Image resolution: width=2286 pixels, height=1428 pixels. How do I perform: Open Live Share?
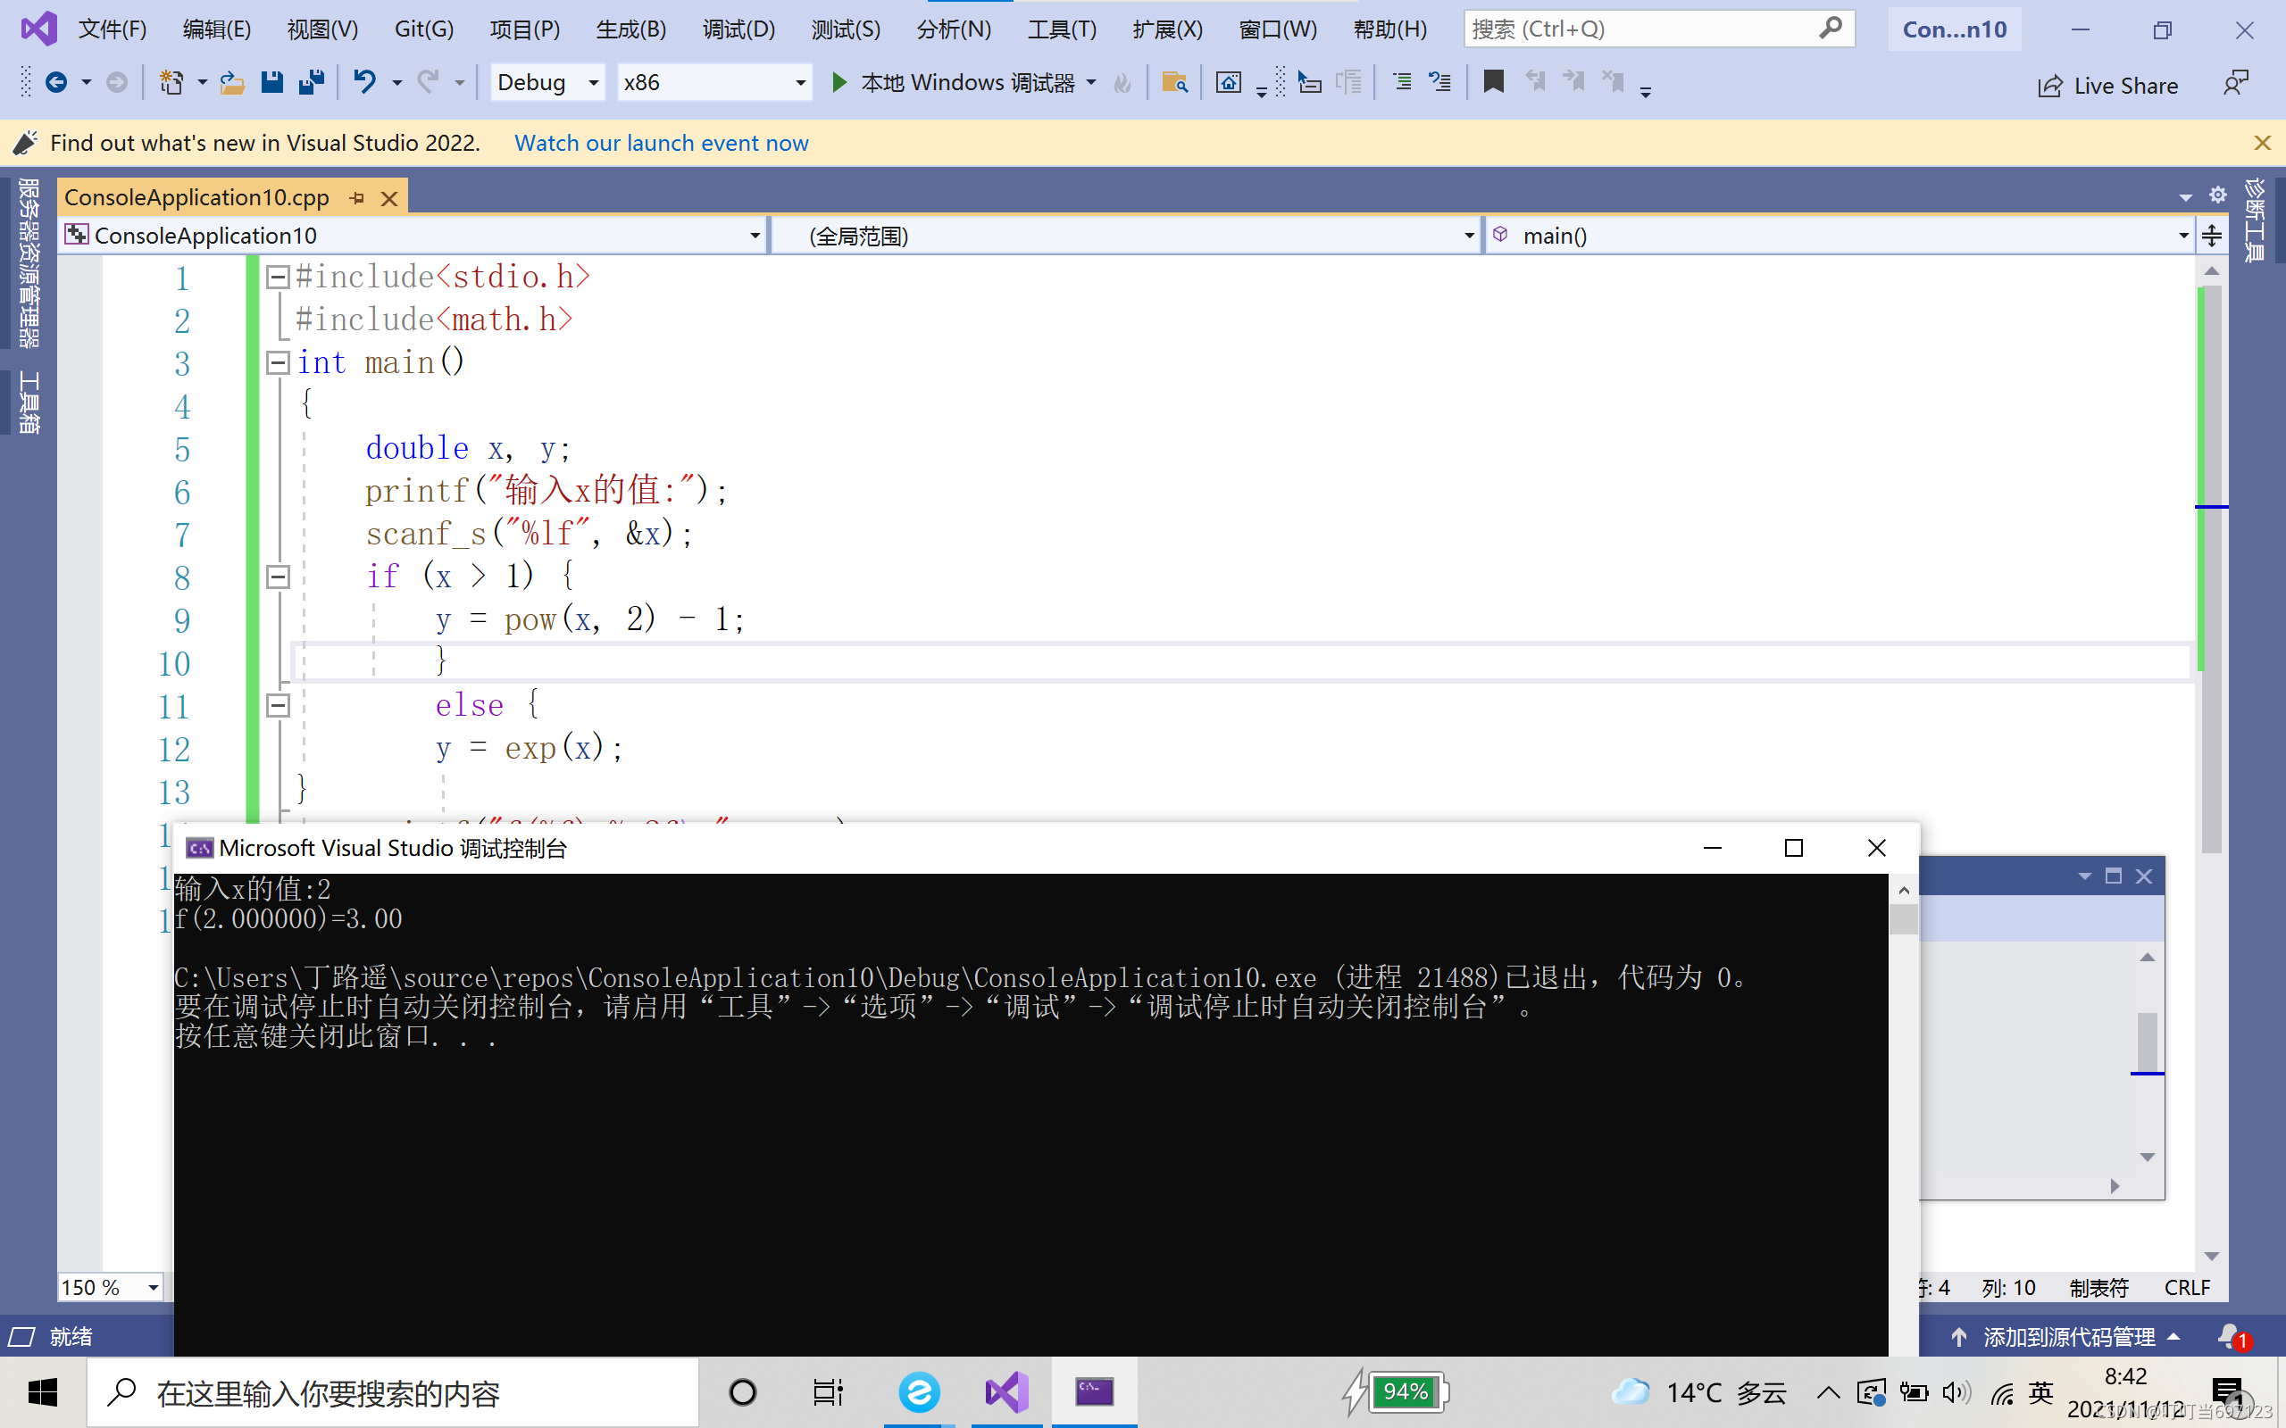coord(2108,86)
